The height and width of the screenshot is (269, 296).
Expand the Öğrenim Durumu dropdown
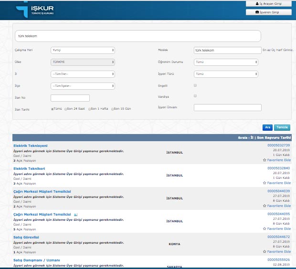click(226, 62)
